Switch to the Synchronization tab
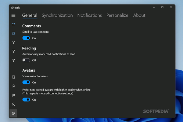 pyautogui.click(x=57, y=15)
